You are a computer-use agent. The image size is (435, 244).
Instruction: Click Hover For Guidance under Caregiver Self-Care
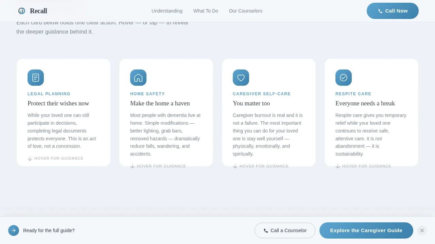(x=264, y=166)
